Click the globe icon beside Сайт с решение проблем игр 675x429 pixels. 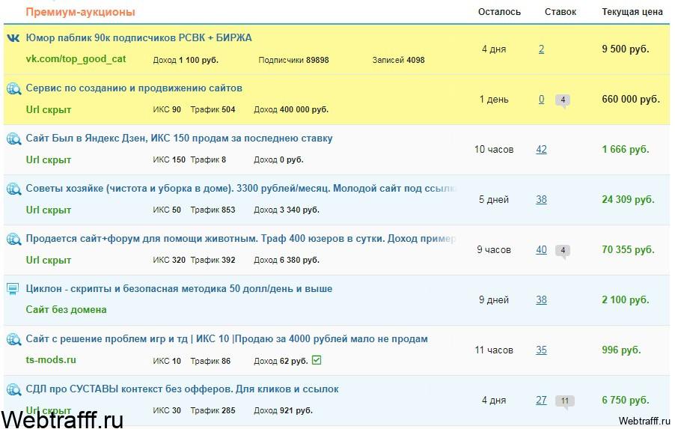pos(13,339)
